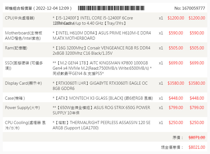Click the struck-through original price $8071.00
This screenshot has height=154, width=210.
pyautogui.click(x=197, y=138)
